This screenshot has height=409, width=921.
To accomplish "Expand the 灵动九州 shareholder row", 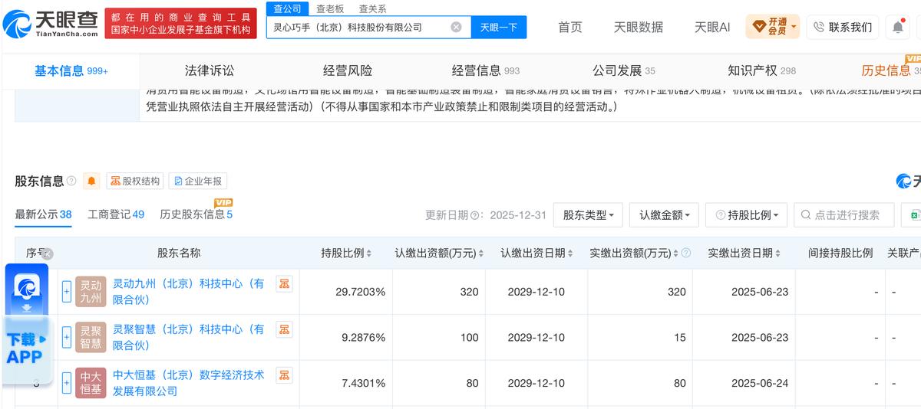I will click(x=67, y=292).
